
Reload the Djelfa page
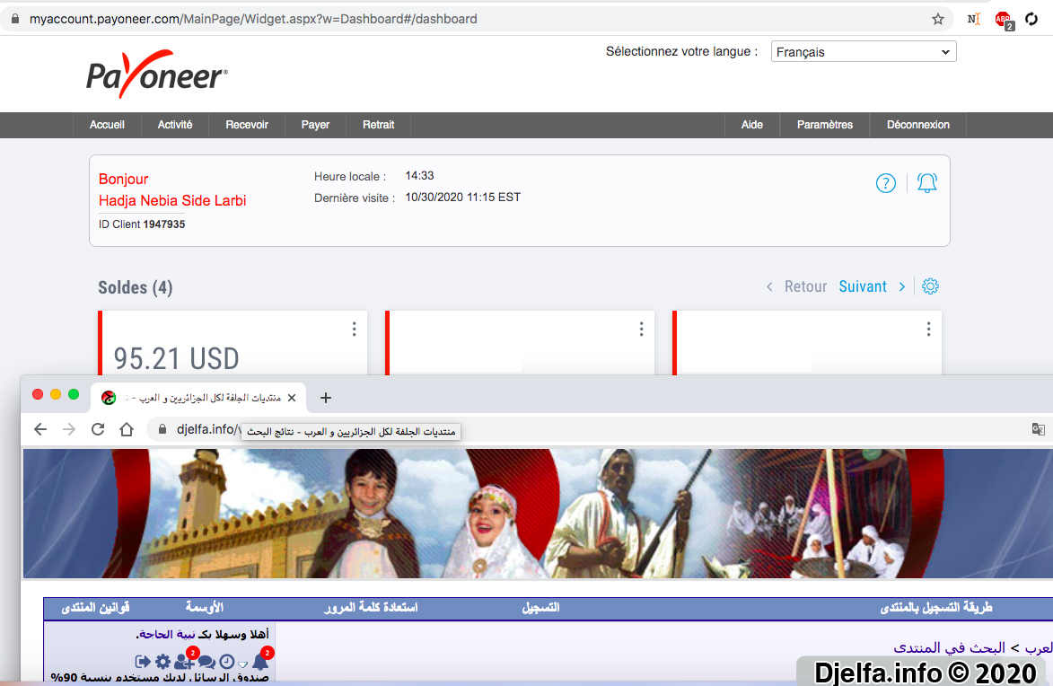pyautogui.click(x=98, y=429)
